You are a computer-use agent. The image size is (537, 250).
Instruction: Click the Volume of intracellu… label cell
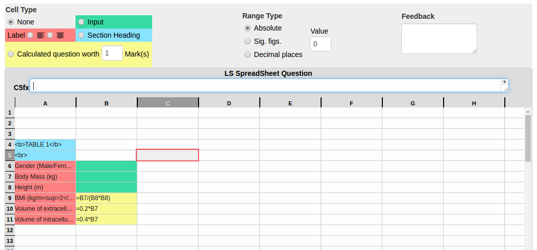[x=45, y=219]
